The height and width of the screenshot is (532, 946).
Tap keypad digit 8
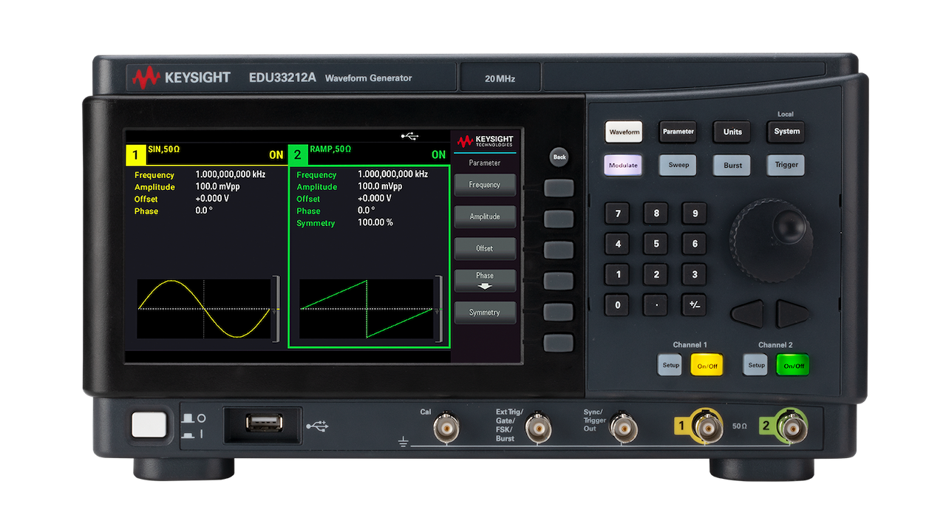[x=656, y=214]
